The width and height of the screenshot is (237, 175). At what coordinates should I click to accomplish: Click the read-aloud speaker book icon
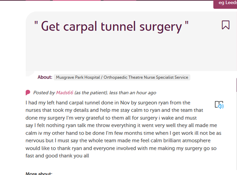point(219,105)
